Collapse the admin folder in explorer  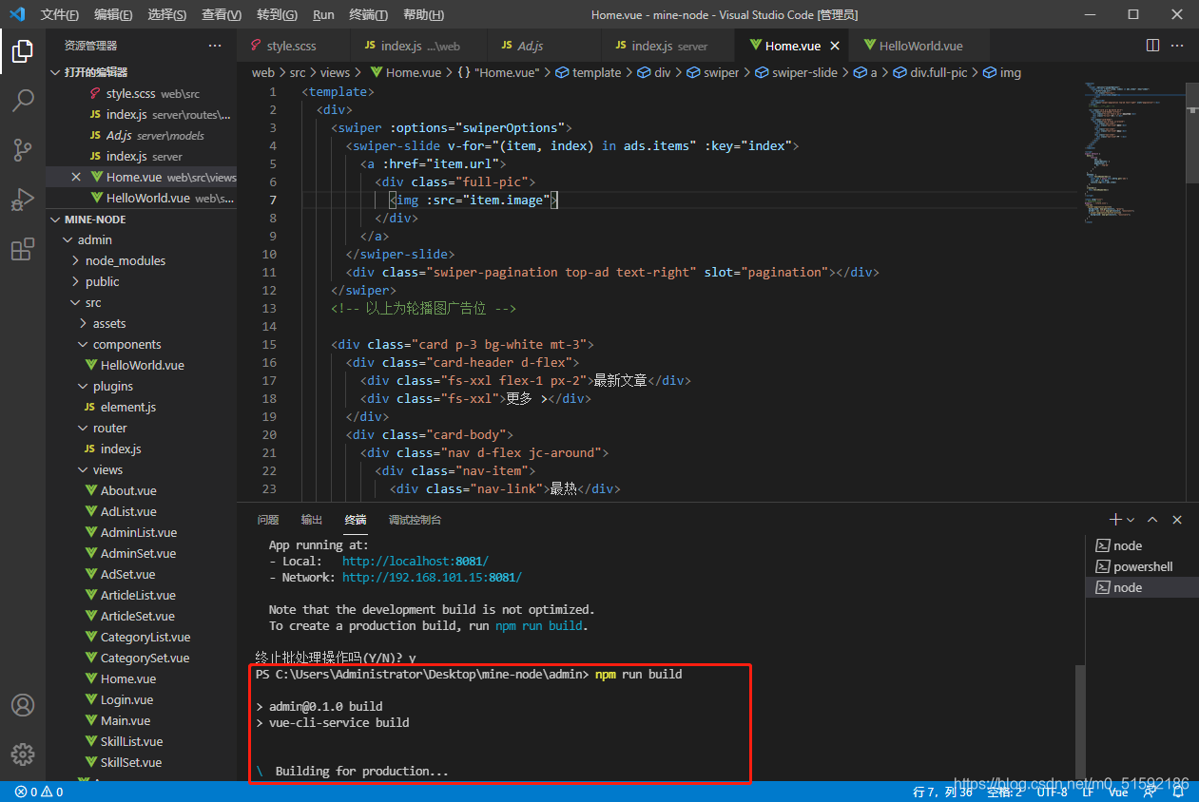click(x=94, y=239)
